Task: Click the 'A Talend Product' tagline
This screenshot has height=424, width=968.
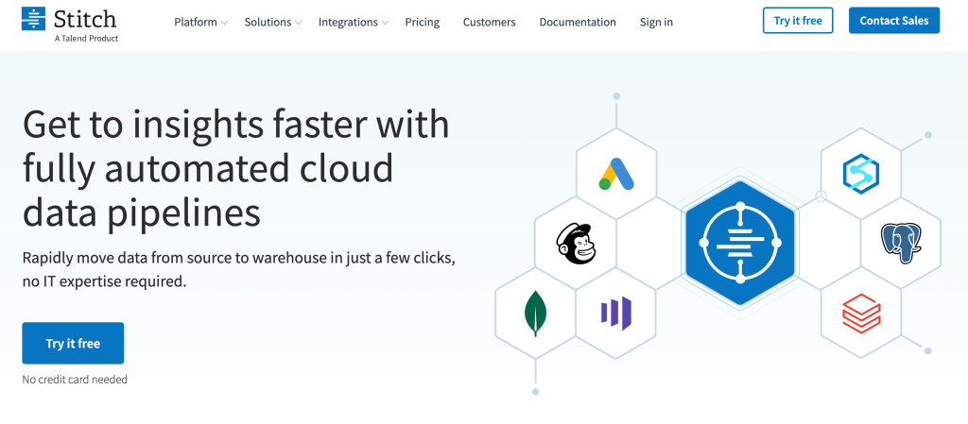Action: point(86,38)
